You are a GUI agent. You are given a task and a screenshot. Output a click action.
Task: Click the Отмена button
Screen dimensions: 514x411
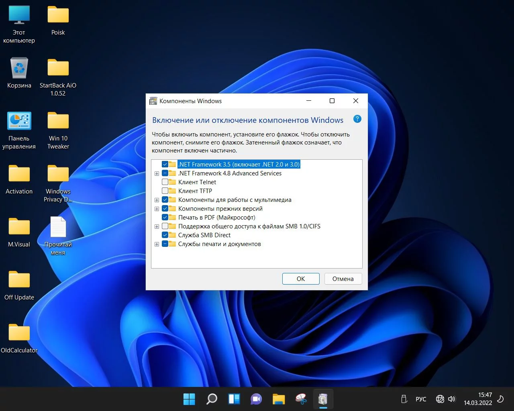pyautogui.click(x=343, y=279)
